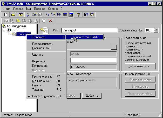Switch to List view toolbar icon

point(59,15)
